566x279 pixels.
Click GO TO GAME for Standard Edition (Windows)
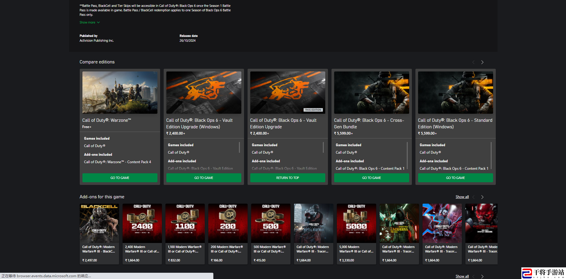pyautogui.click(x=456, y=178)
